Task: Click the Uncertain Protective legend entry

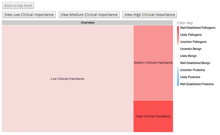Action: coord(193,70)
